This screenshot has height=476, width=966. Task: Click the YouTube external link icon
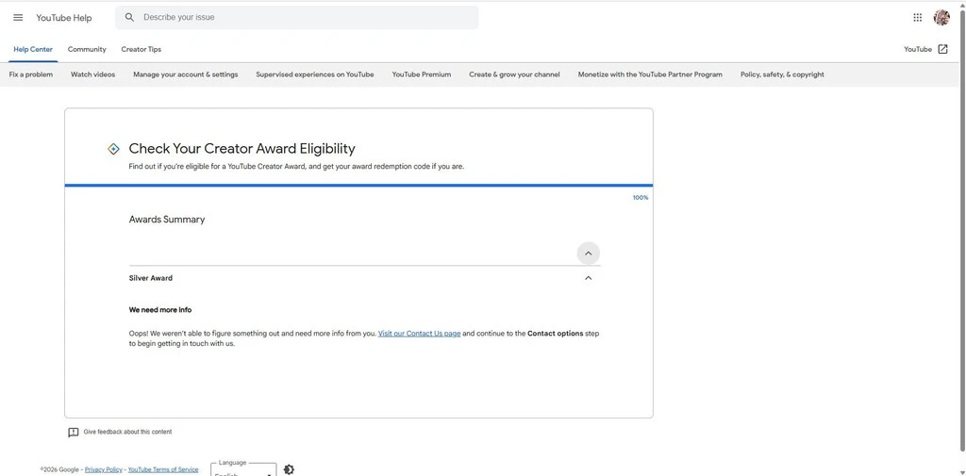[942, 49]
